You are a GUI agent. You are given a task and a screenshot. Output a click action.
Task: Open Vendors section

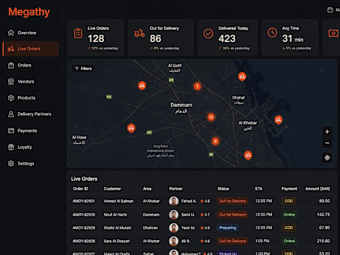(x=21, y=82)
